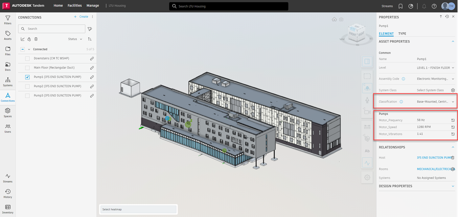The width and height of the screenshot is (458, 217).
Task: Expand the Design Properties section
Action: tap(453, 186)
